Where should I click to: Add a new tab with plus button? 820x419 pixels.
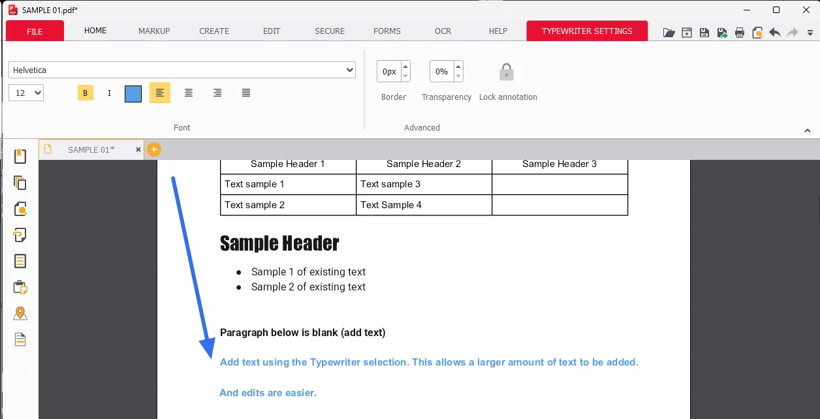(x=154, y=149)
